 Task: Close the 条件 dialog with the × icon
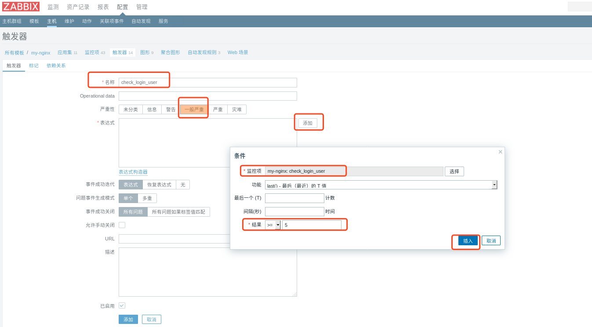(500, 152)
